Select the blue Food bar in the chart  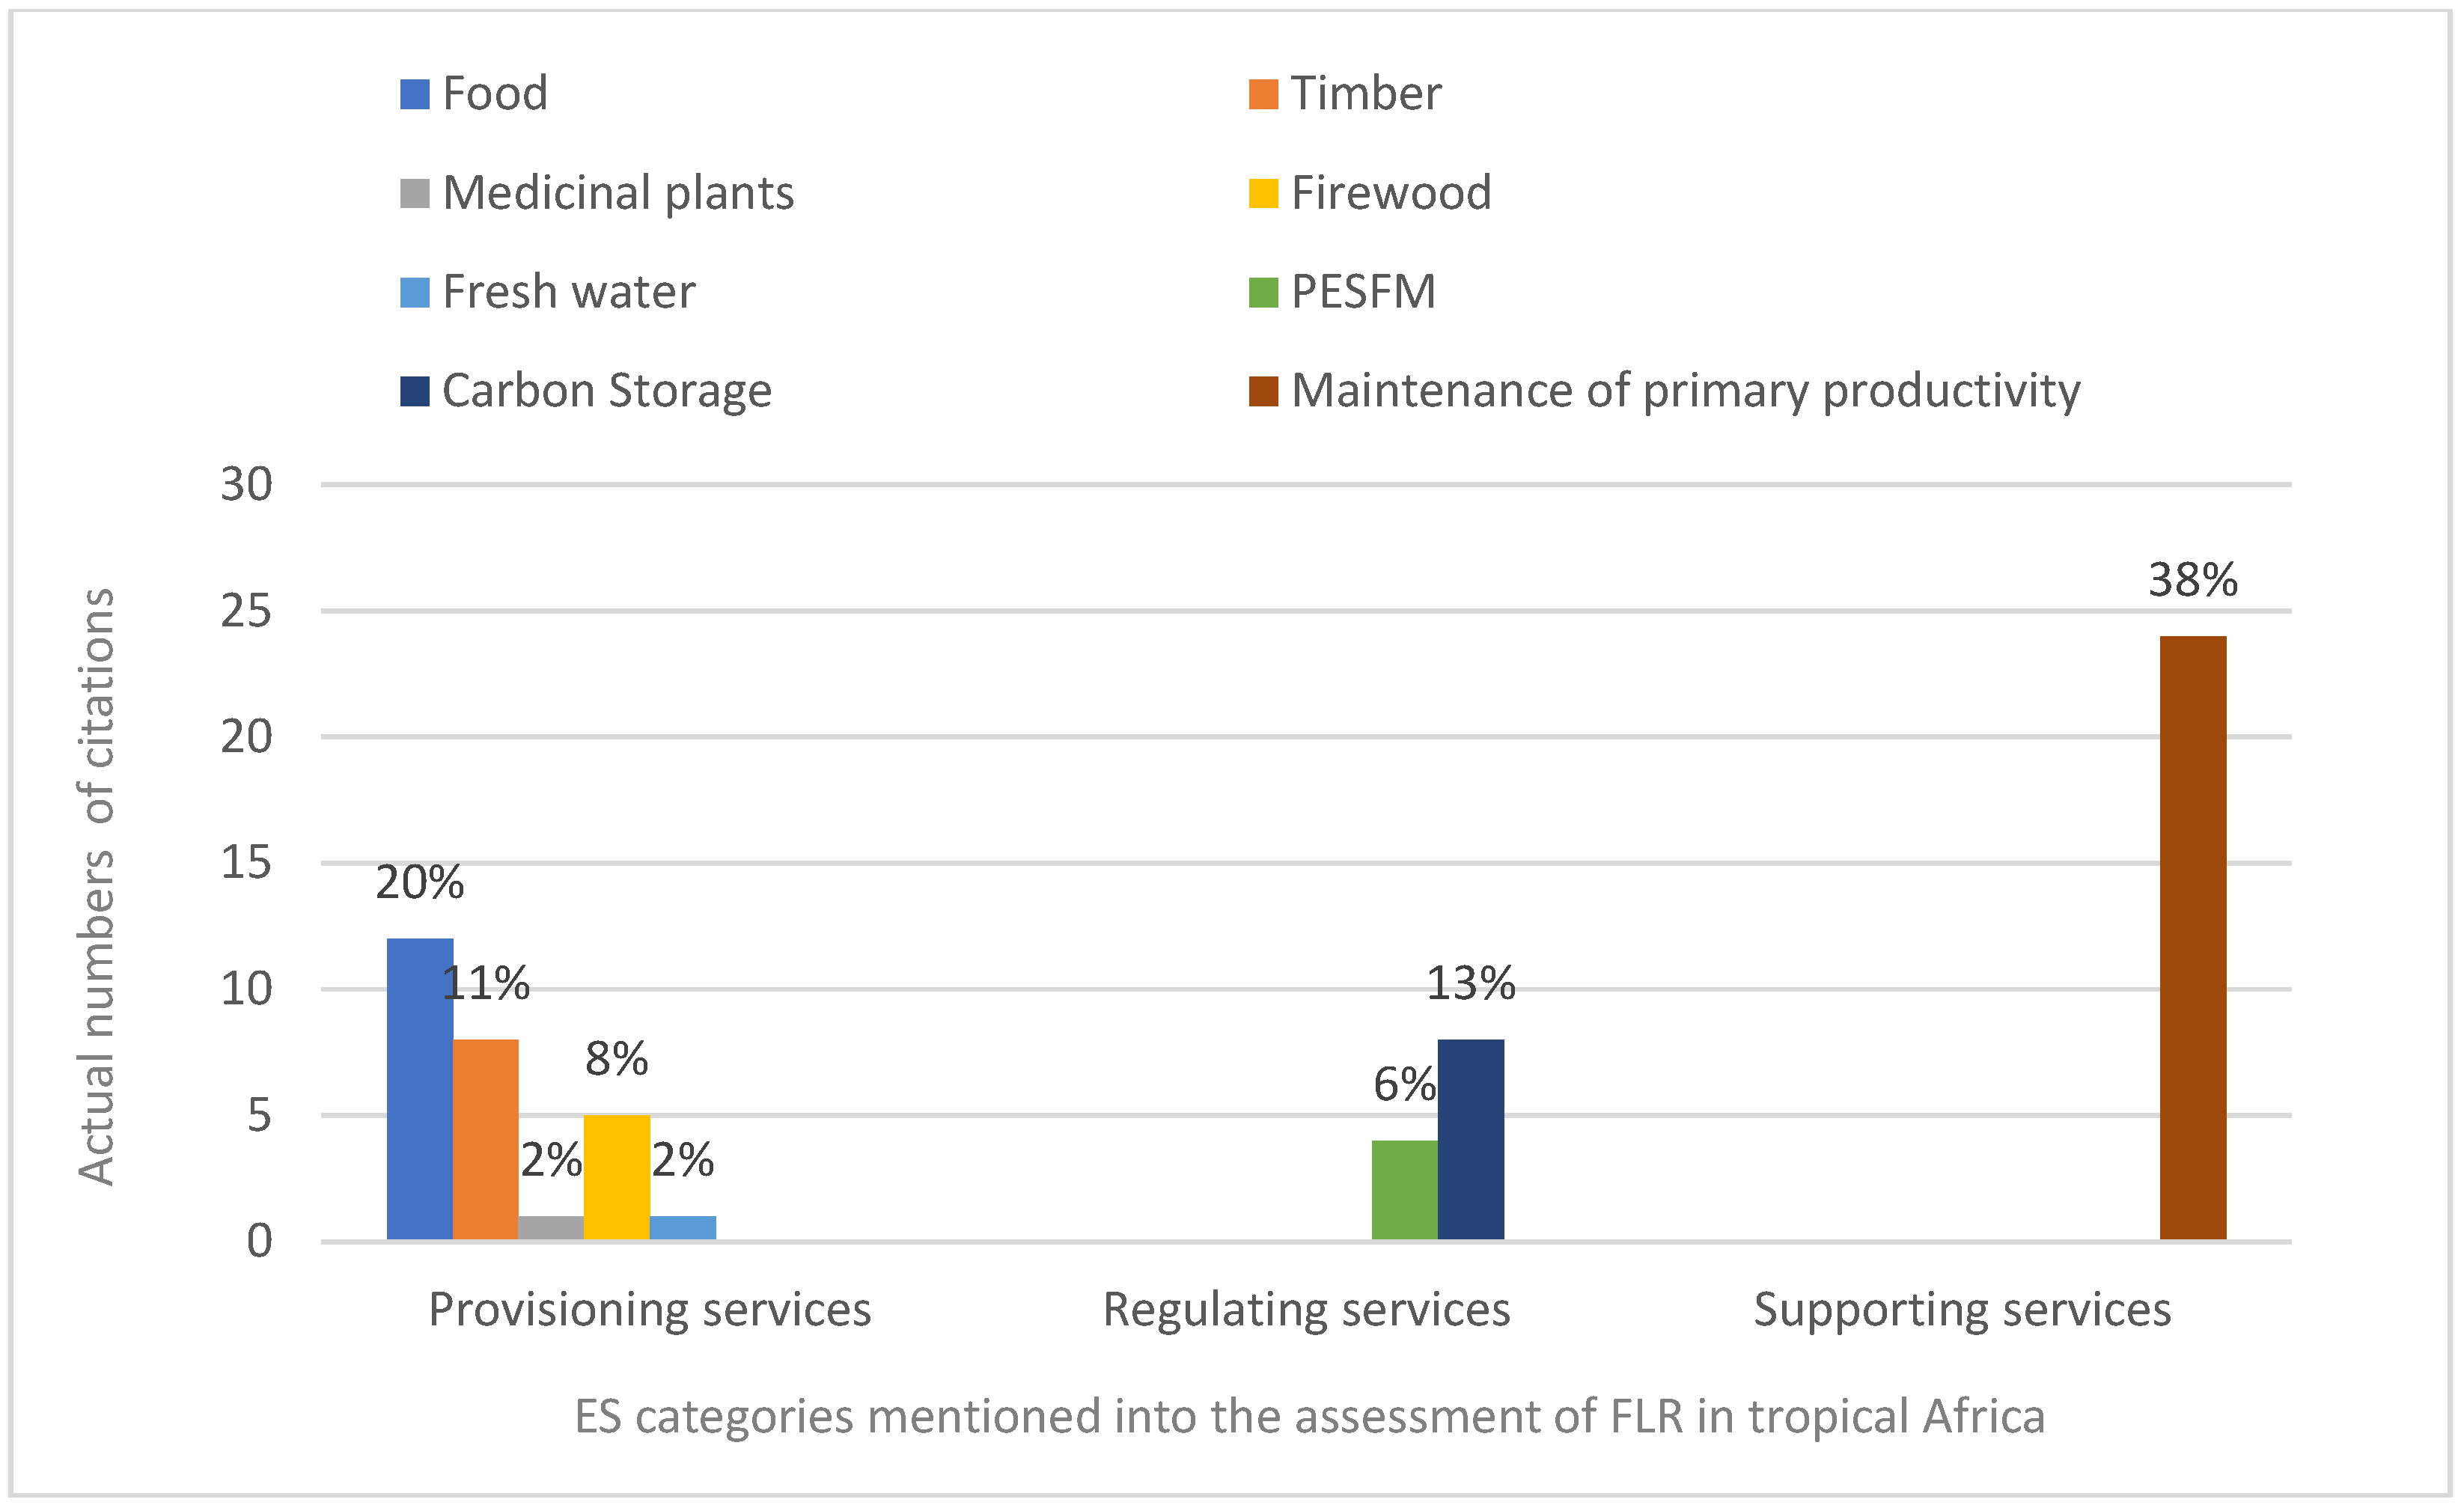pyautogui.click(x=420, y=1090)
